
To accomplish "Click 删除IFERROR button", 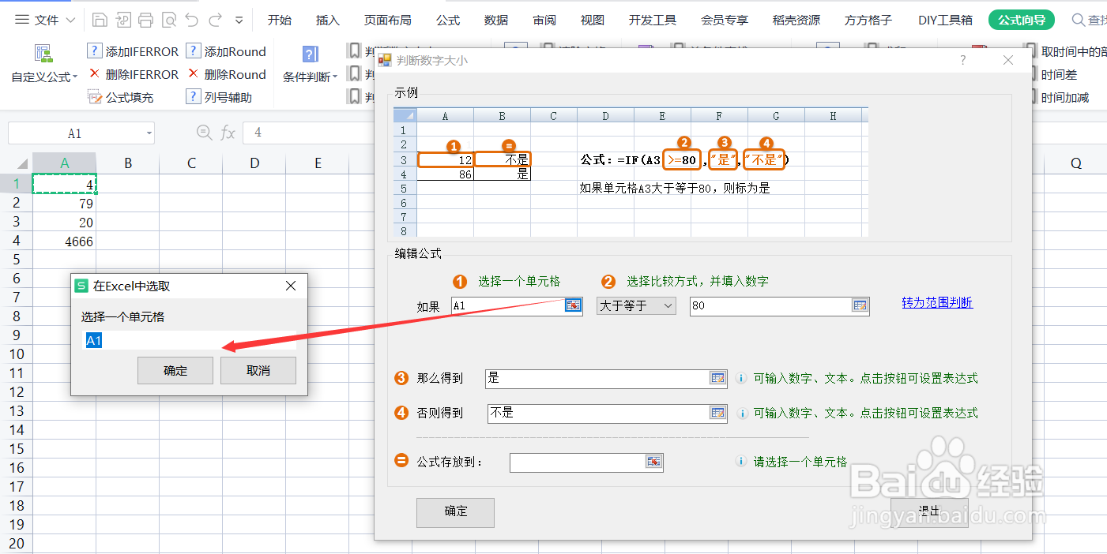I will pos(133,74).
